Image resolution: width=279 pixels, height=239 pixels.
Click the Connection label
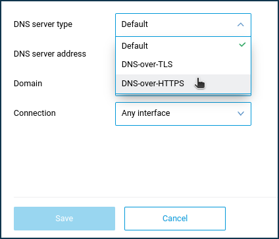(34, 113)
